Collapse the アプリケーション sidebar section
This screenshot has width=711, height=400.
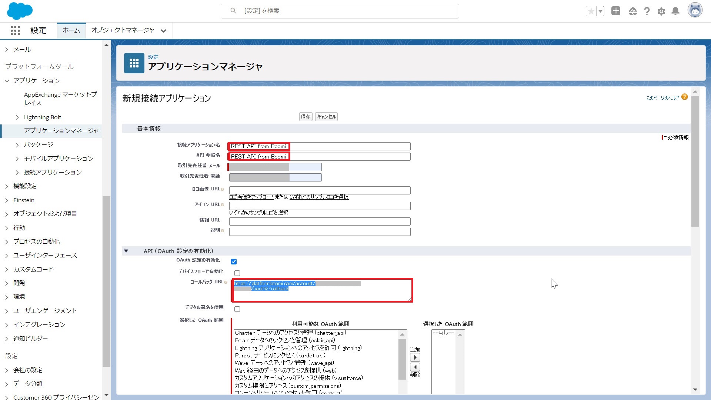tap(7, 81)
